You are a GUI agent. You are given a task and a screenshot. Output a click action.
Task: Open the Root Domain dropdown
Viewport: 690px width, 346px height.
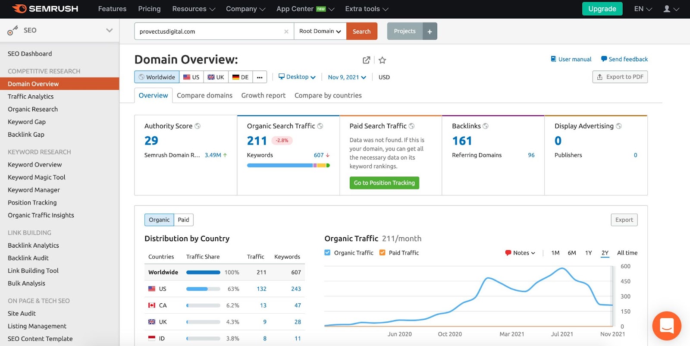[x=320, y=31]
